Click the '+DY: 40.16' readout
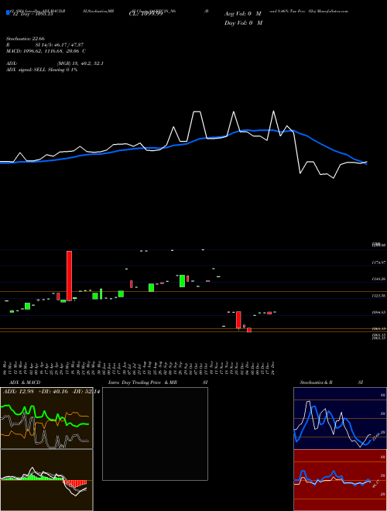Image resolution: width=387 pixels, height=511 pixels. pos(53,391)
